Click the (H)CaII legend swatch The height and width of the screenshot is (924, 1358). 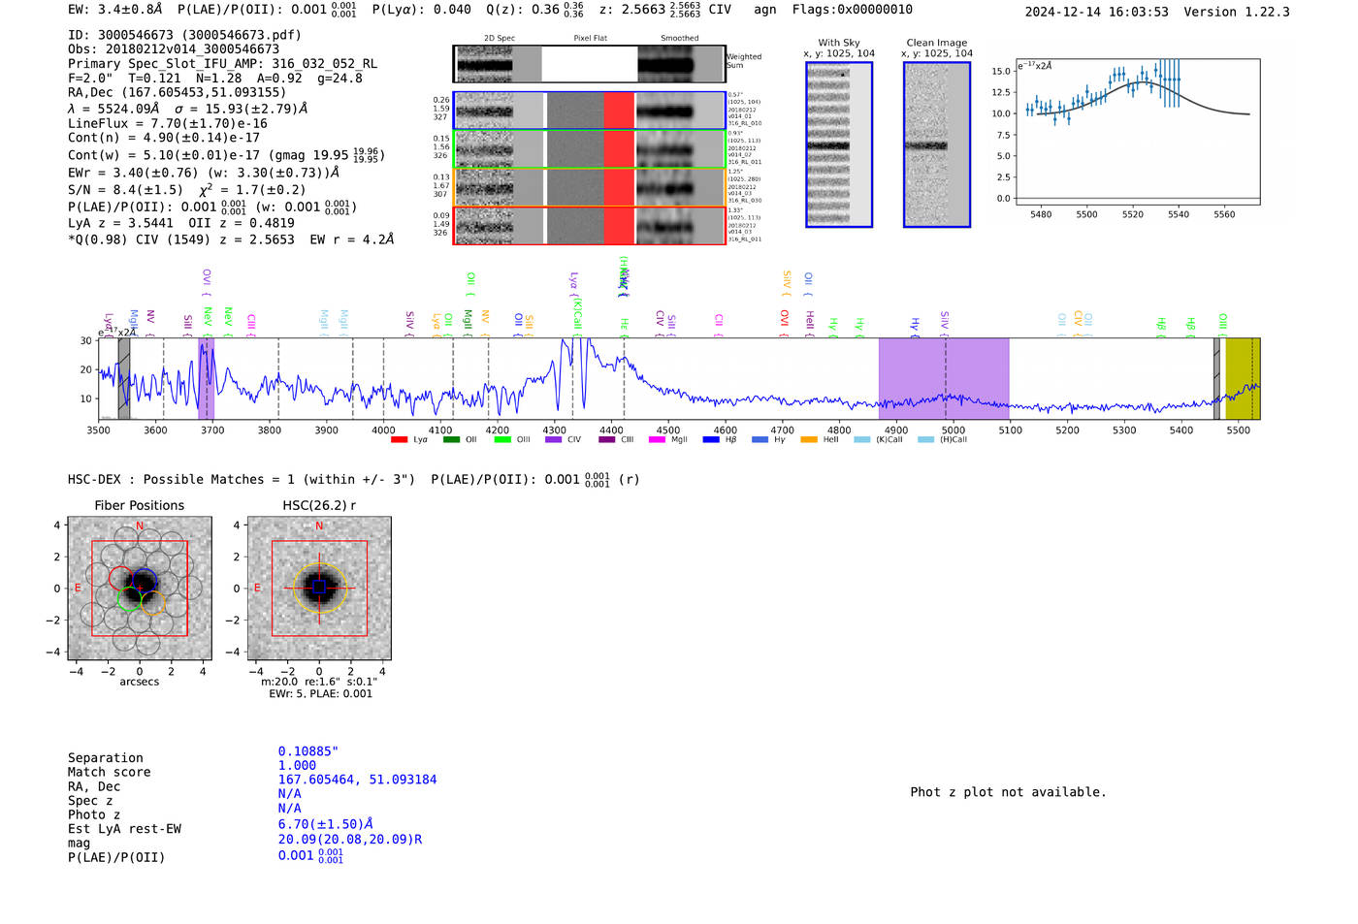pos(925,440)
